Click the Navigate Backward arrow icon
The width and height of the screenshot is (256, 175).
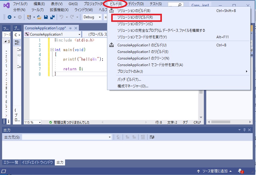pyautogui.click(x=10, y=17)
